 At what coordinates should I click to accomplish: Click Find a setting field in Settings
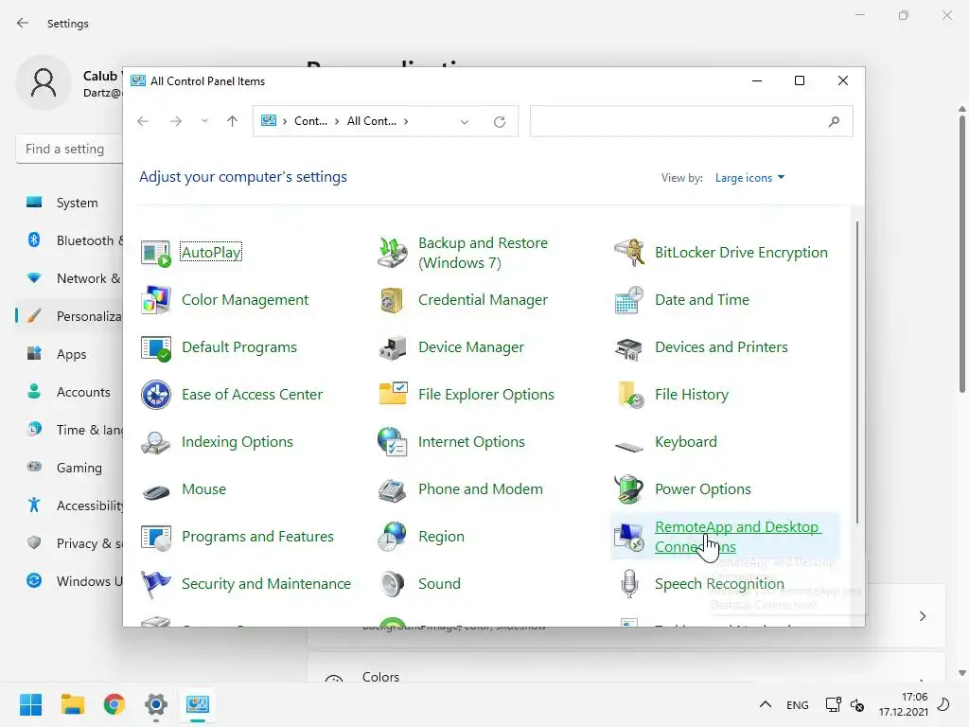pyautogui.click(x=69, y=149)
